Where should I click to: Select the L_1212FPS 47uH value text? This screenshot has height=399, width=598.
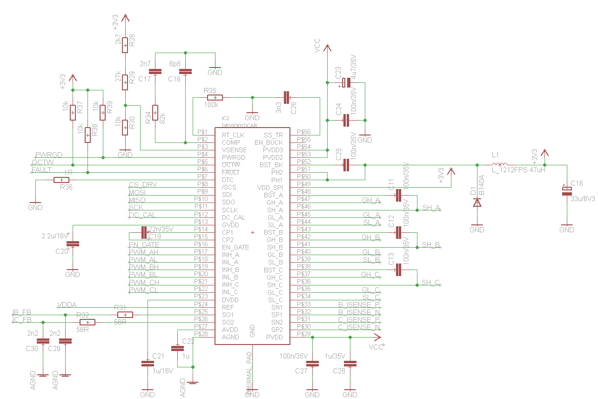(x=518, y=170)
